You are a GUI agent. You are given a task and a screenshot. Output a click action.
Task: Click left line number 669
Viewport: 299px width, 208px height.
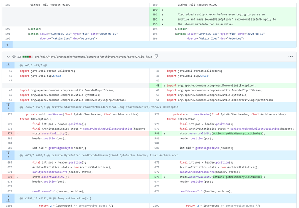click(x=10, y=162)
